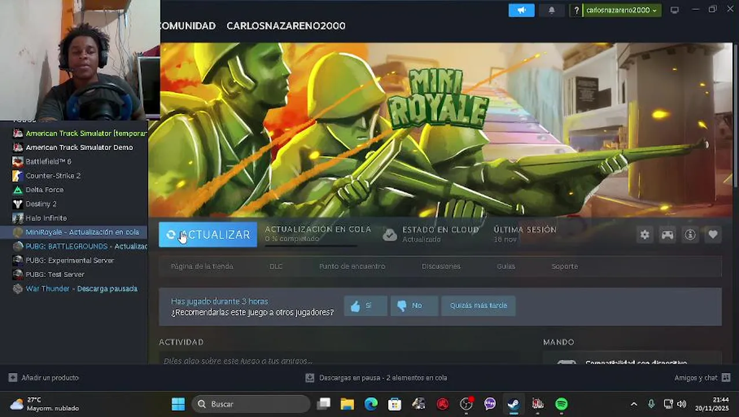The width and height of the screenshot is (739, 417).
Task: Click the question mark help icon
Action: click(576, 10)
